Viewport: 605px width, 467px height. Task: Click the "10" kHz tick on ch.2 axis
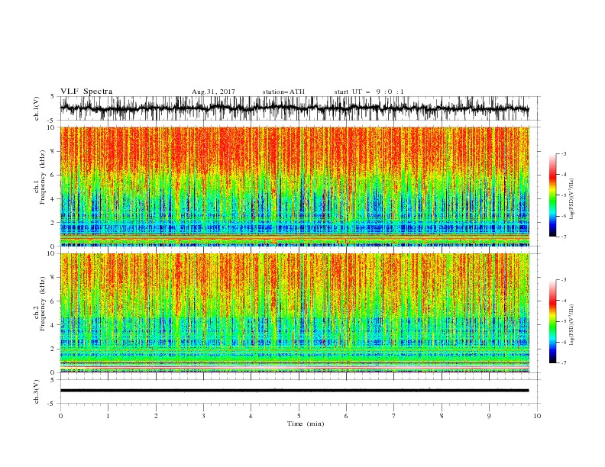(x=50, y=253)
